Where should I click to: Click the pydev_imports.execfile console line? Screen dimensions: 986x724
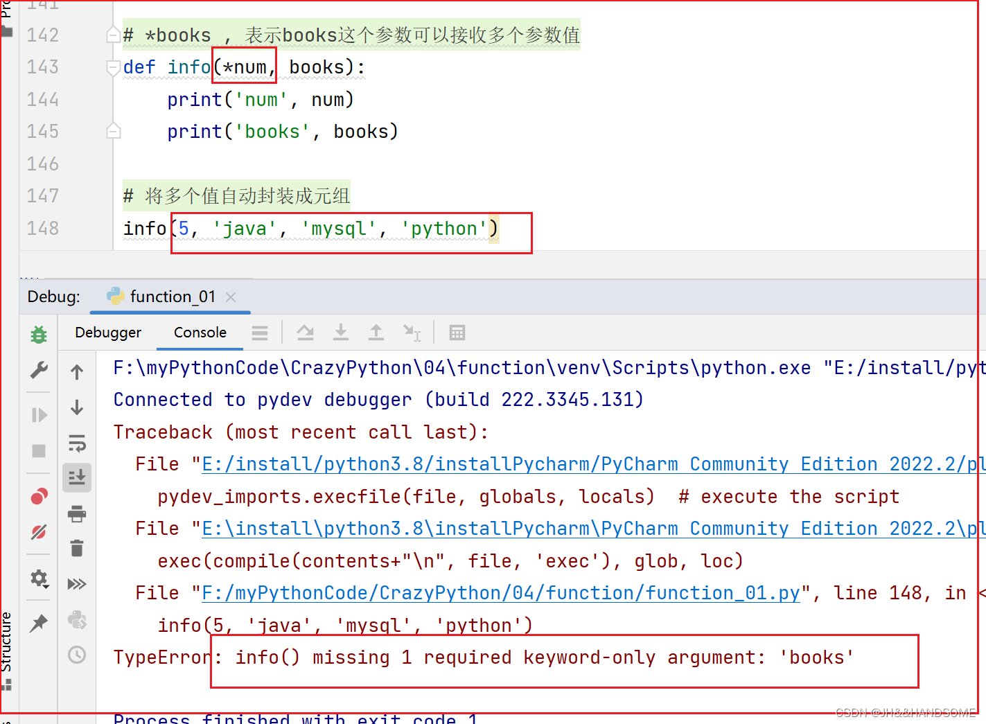click(528, 497)
